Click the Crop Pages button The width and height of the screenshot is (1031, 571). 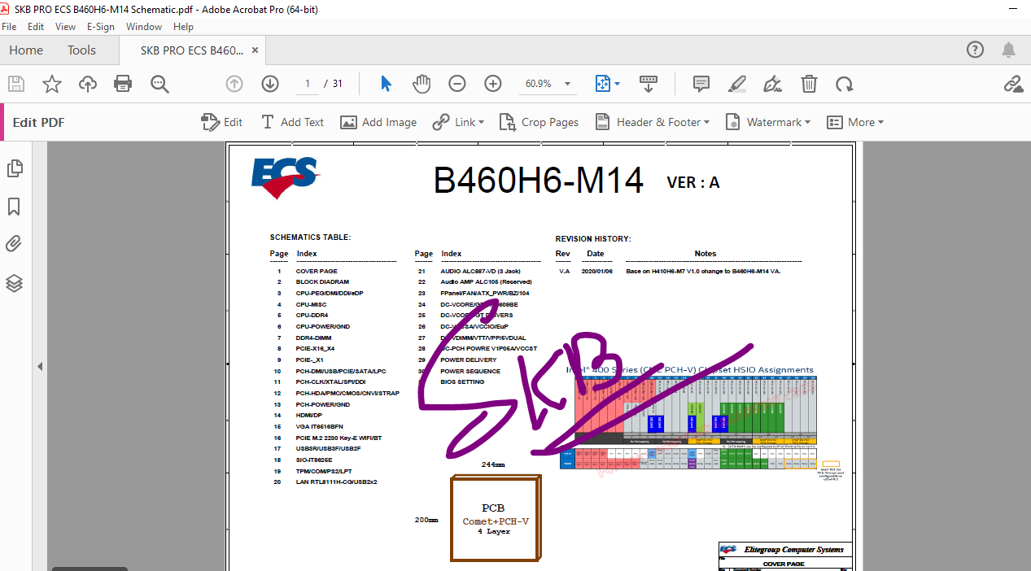[539, 122]
